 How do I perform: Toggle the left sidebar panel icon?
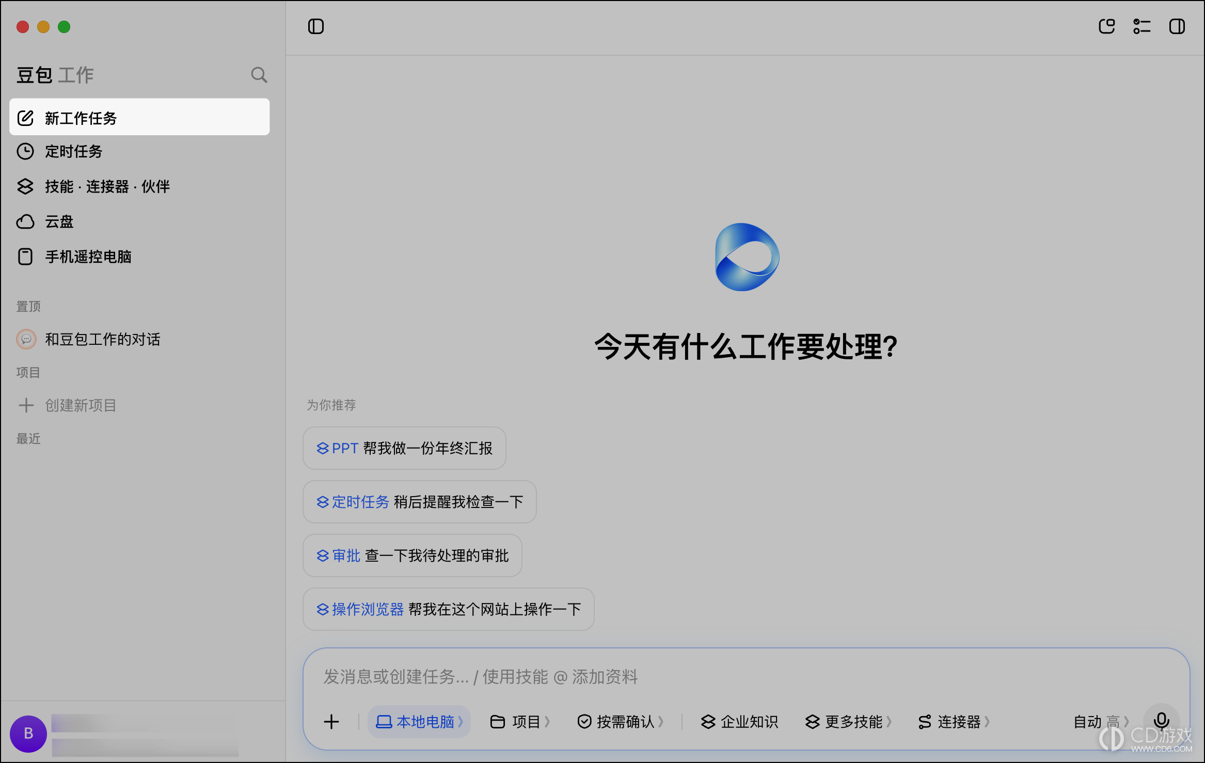click(315, 26)
